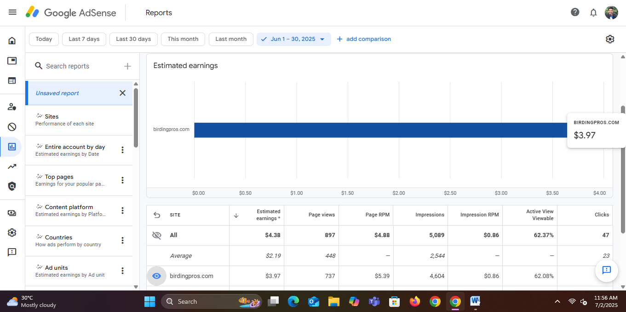Open floating feedback button at bottom right
Viewport: 626px width, 312px height.
pos(606,270)
